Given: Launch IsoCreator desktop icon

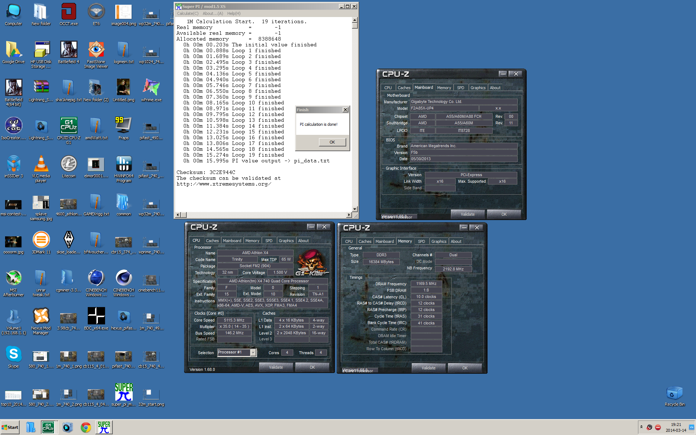Looking at the screenshot, I should click(13, 129).
